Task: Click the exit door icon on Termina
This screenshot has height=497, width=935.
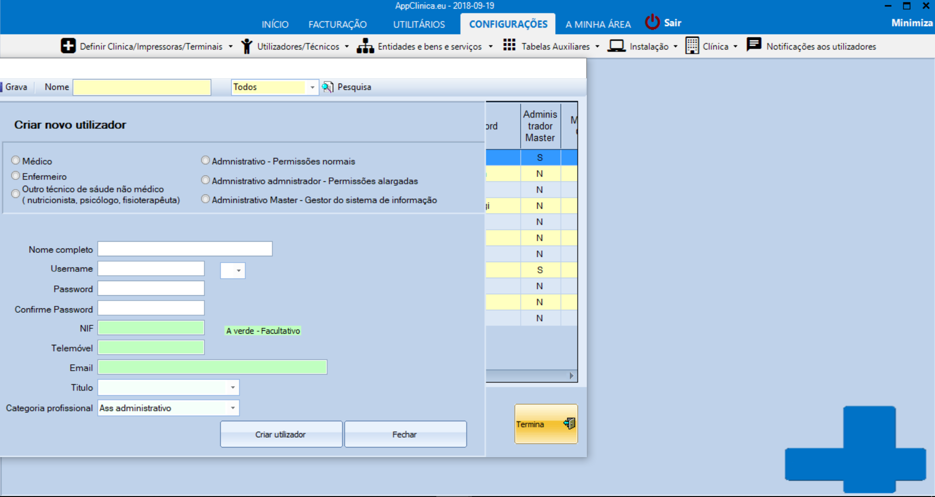Action: pos(570,424)
